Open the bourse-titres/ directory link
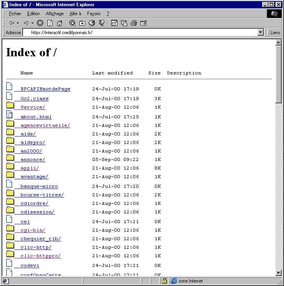 pos(42,195)
